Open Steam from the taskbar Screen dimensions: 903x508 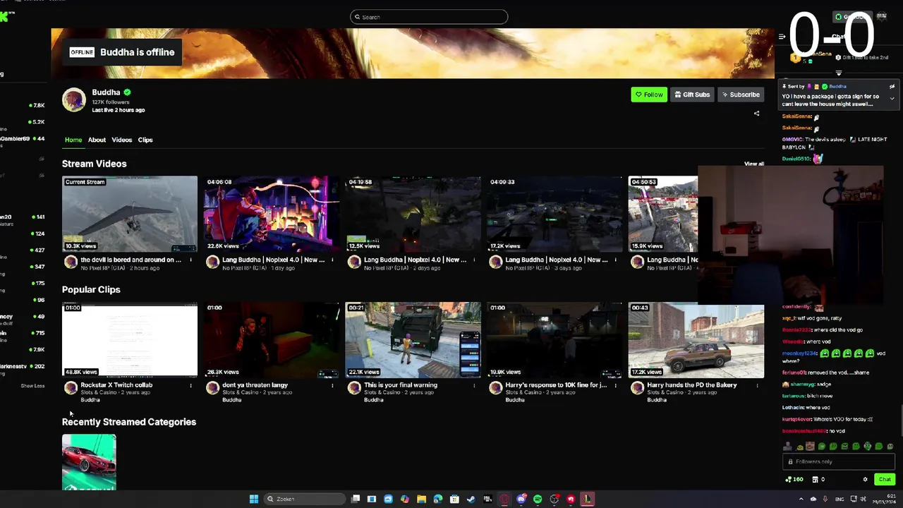coord(471,499)
